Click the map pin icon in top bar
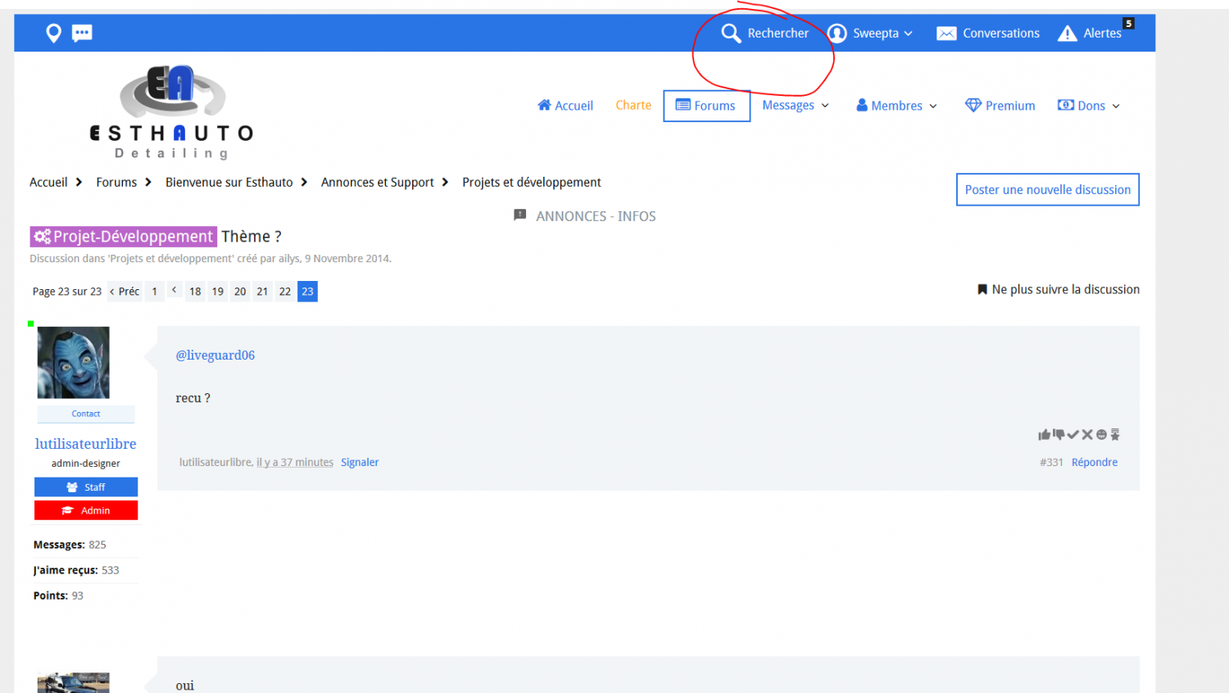The width and height of the screenshot is (1229, 693). point(53,33)
